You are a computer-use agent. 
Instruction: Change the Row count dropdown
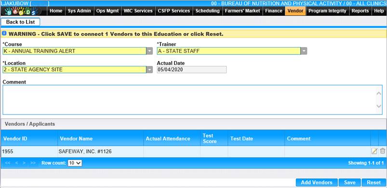coord(75,163)
